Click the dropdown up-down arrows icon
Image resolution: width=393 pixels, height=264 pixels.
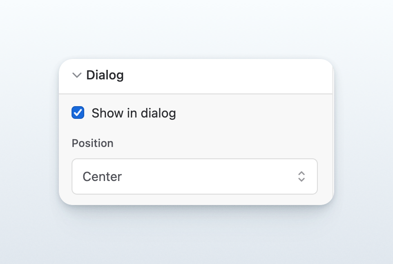click(302, 176)
